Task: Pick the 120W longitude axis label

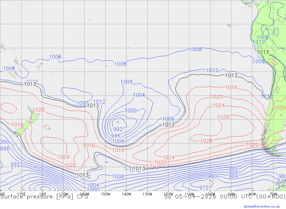Action: click(x=168, y=194)
